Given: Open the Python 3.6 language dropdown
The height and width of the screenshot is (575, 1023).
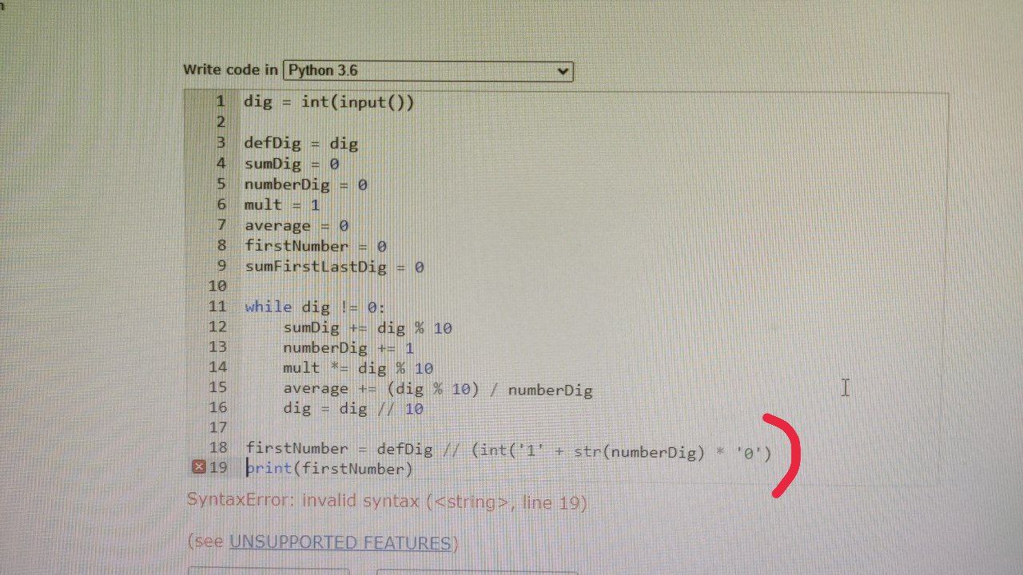Looking at the screenshot, I should [x=428, y=70].
